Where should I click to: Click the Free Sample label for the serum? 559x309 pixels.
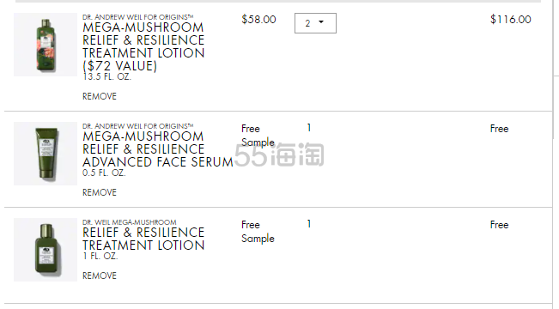(x=258, y=136)
